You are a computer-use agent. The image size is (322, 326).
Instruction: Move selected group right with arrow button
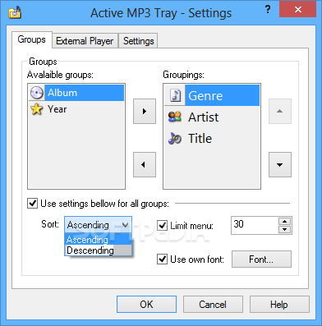[x=145, y=111]
